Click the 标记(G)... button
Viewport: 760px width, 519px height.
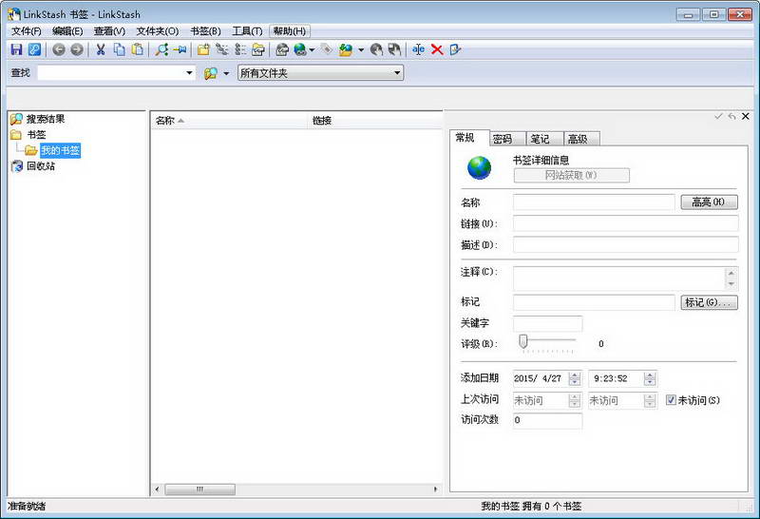point(709,302)
